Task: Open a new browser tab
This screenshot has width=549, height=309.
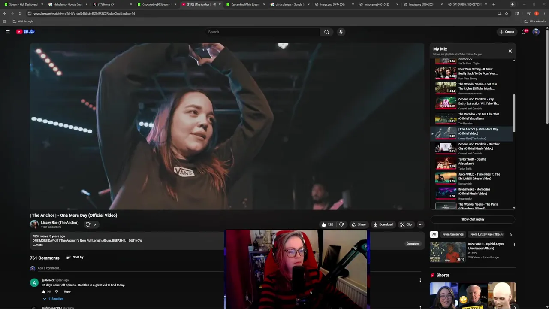Action: [494, 4]
